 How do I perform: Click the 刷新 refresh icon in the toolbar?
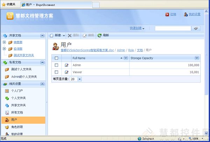(x=100, y=35)
